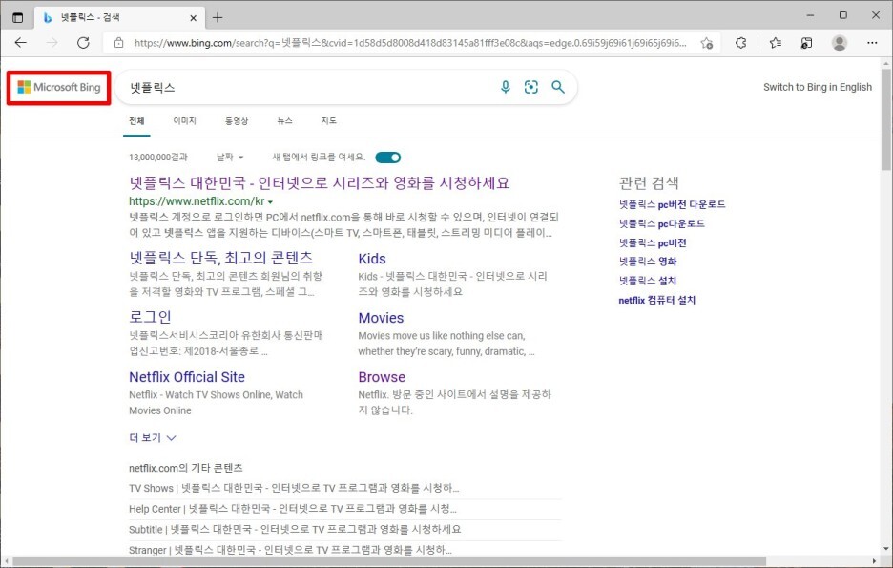The height and width of the screenshot is (568, 893).
Task: Open a new tab with plus
Action: click(x=217, y=18)
